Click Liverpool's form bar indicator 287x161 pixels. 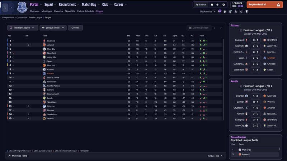click(203, 41)
